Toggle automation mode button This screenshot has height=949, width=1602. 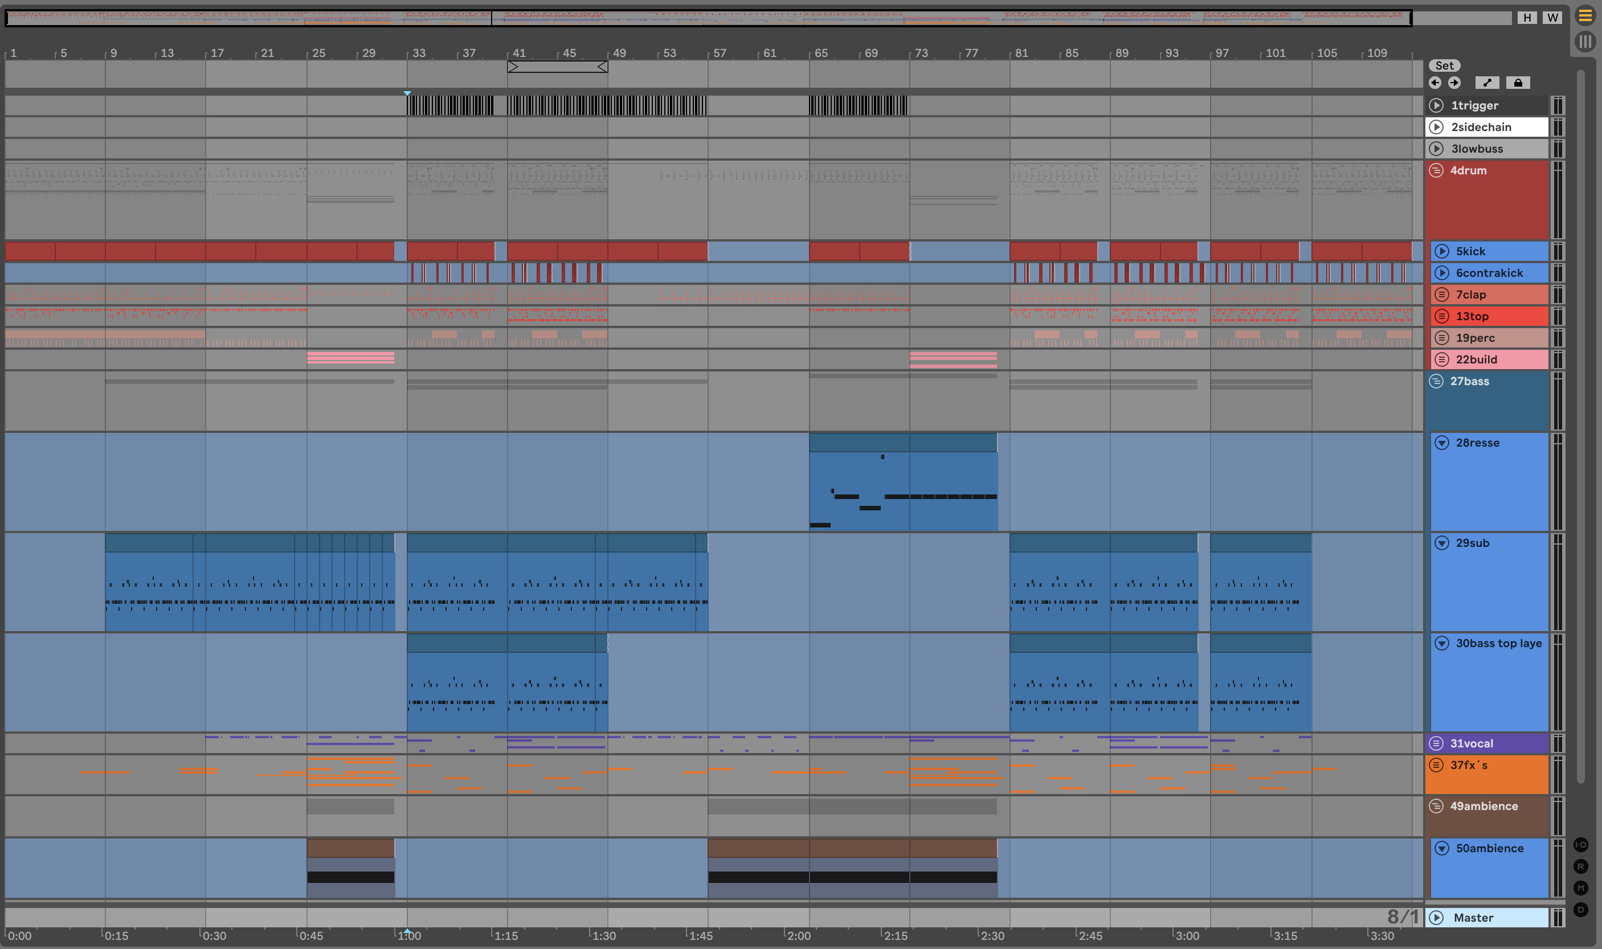click(1487, 83)
